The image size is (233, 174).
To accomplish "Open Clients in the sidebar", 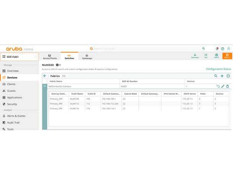I will 11,84.
